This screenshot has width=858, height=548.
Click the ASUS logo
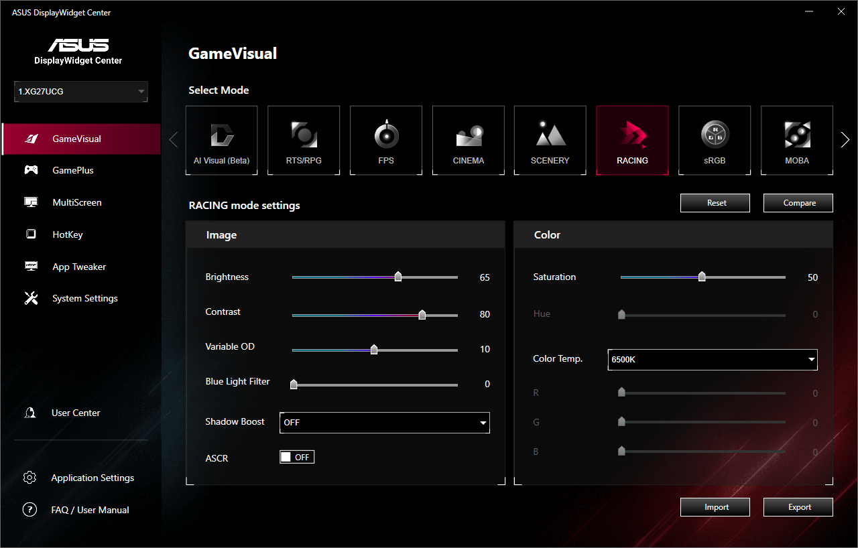click(x=78, y=45)
